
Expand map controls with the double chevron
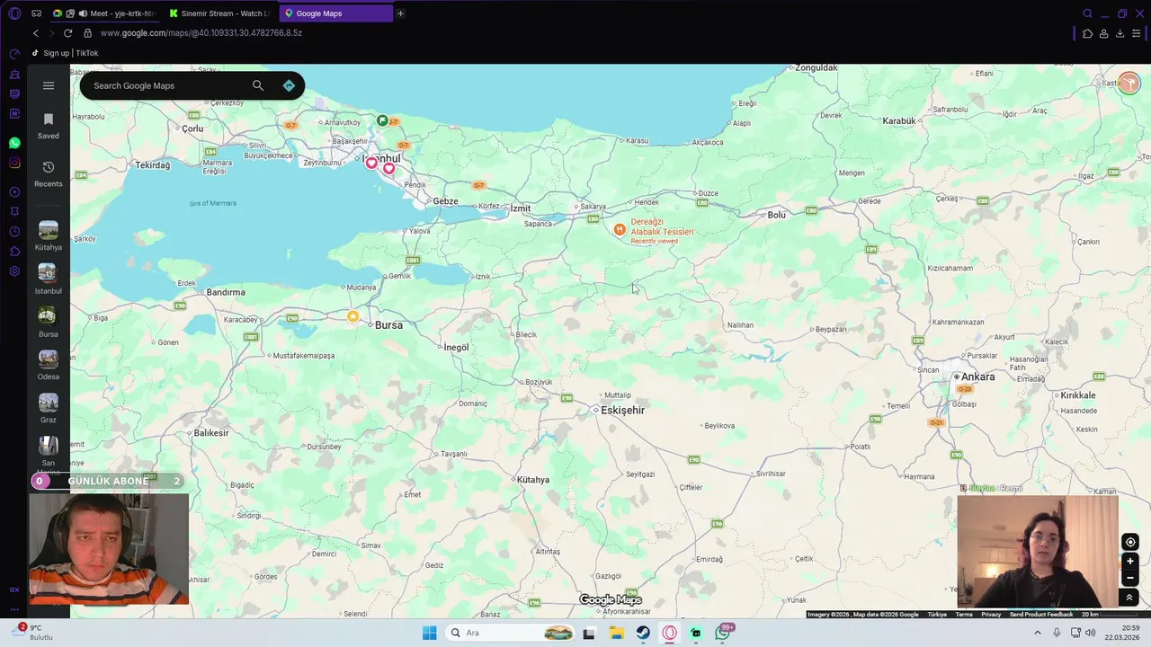[1130, 598]
